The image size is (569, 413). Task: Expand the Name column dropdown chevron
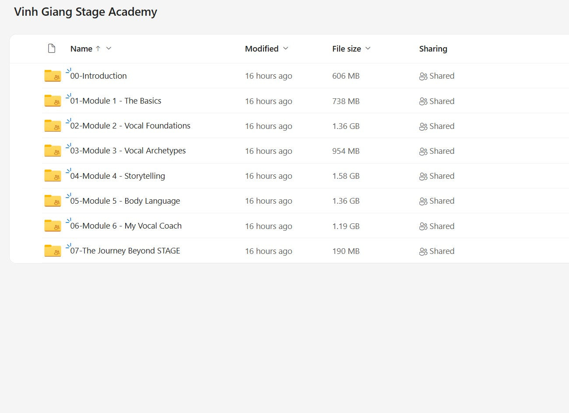109,49
